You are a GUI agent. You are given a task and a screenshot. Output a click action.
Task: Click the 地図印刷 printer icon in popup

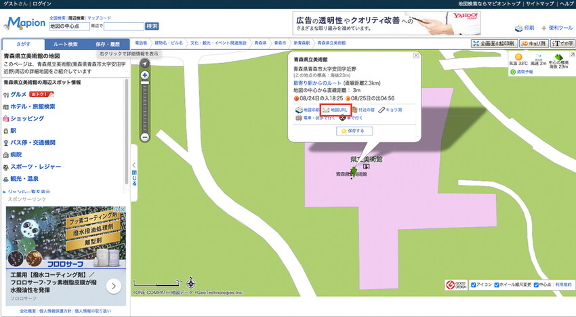[299, 110]
